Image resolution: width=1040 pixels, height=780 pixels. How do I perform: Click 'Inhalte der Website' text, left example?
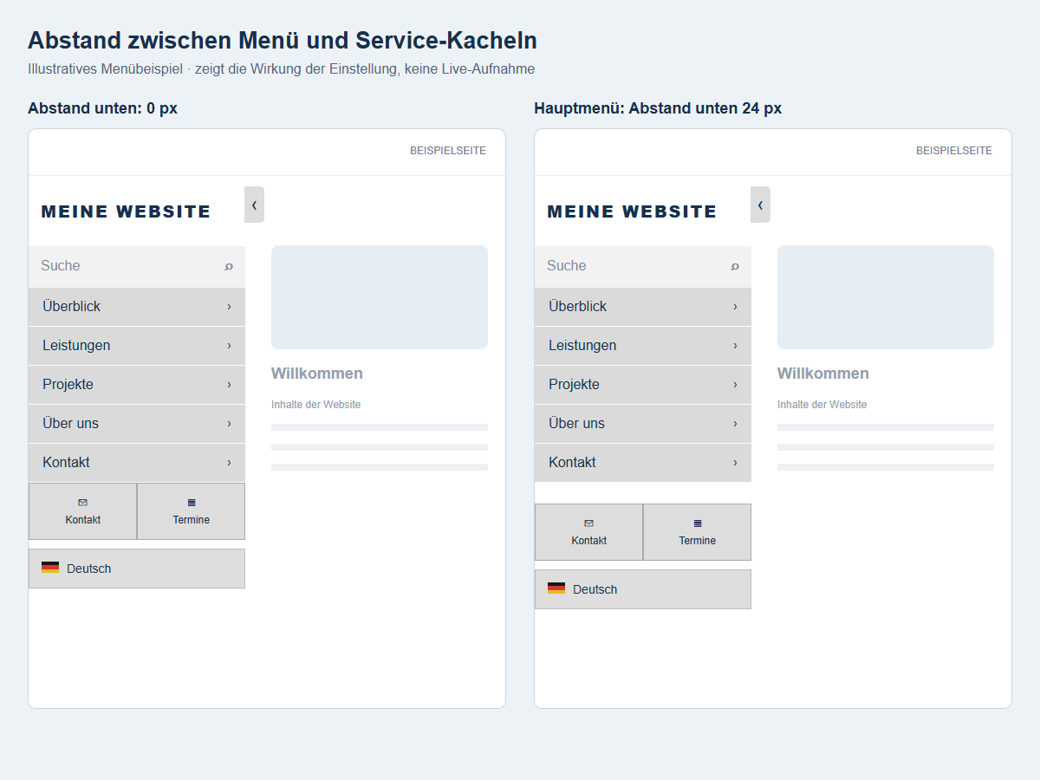pyautogui.click(x=316, y=405)
